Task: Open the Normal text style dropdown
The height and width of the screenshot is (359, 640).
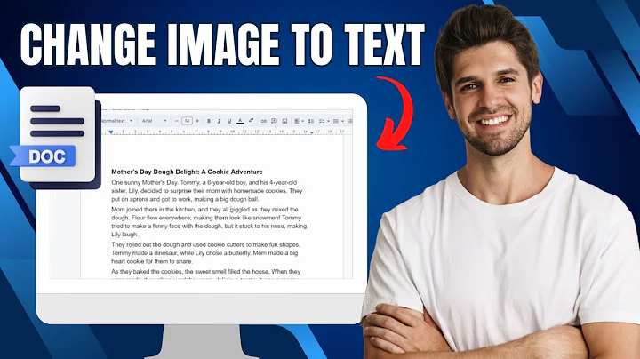Action: click(x=116, y=121)
